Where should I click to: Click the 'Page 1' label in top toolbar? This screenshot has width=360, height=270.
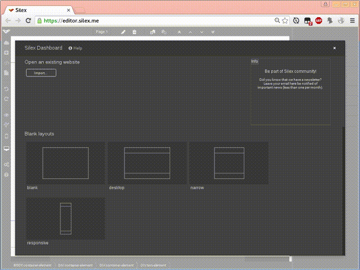click(x=102, y=31)
